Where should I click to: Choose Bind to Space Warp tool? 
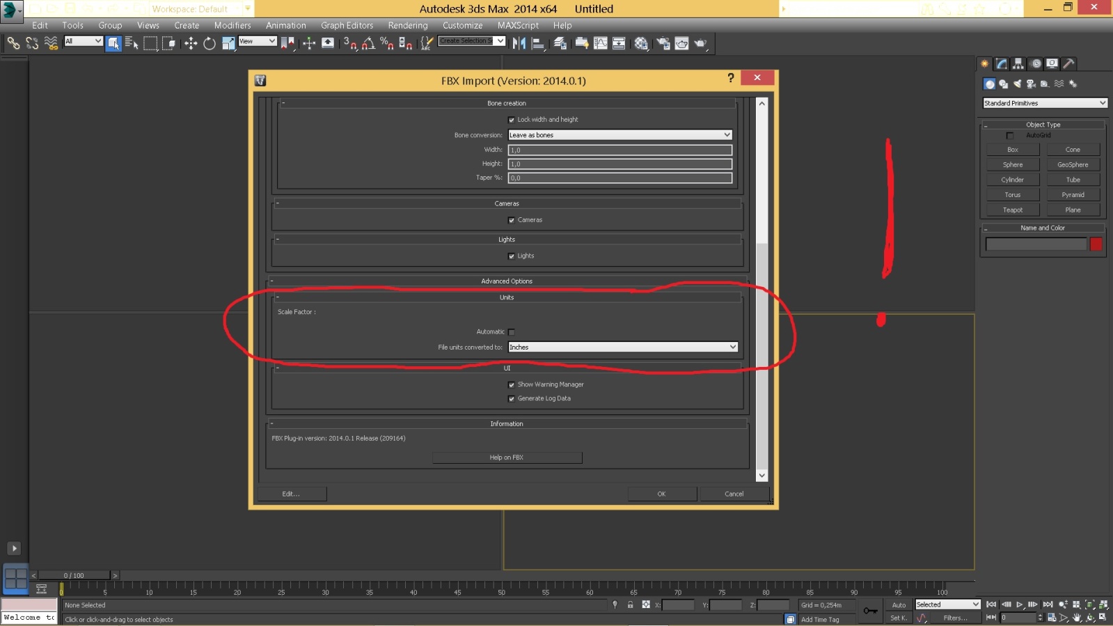tap(51, 43)
